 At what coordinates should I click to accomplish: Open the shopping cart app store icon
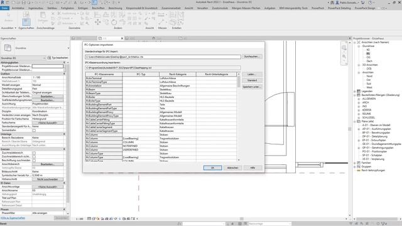[363, 3]
